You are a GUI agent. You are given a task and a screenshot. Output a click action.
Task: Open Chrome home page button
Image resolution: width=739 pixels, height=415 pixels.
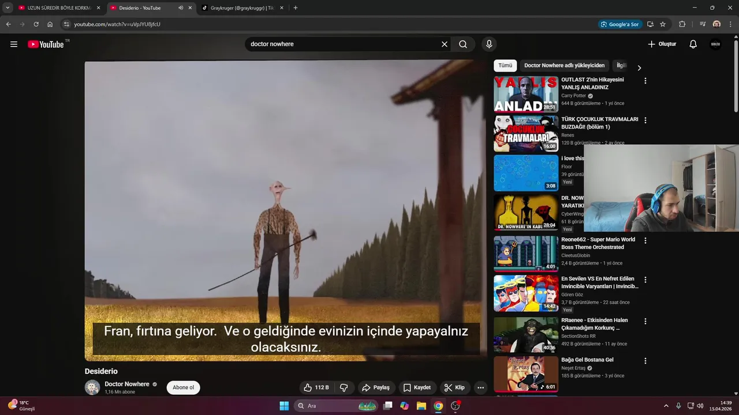50,24
